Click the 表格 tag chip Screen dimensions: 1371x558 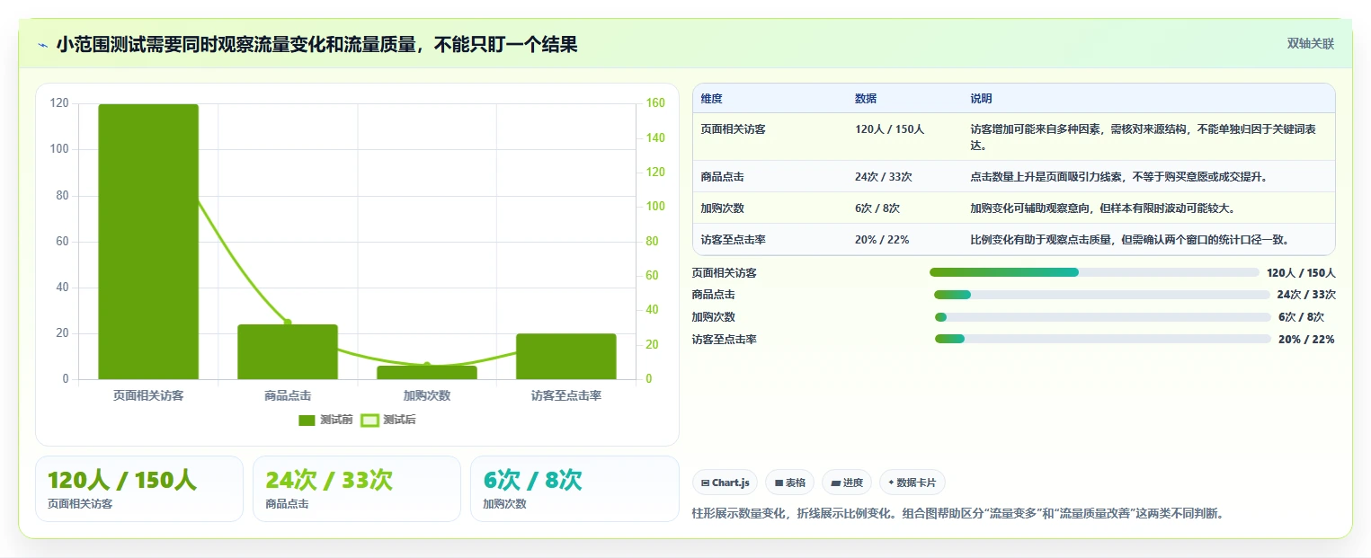coord(789,483)
